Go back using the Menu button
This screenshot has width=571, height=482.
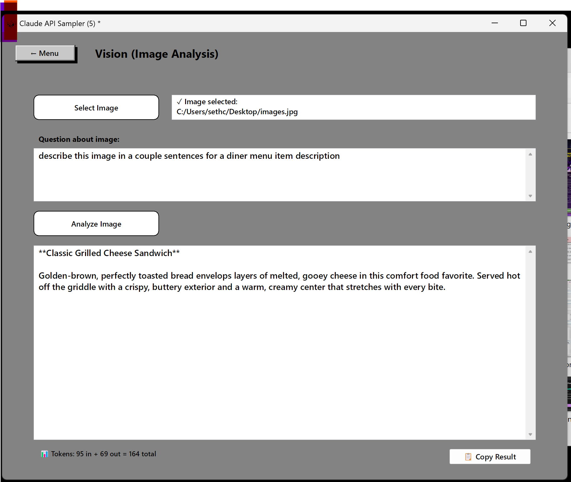pos(45,53)
